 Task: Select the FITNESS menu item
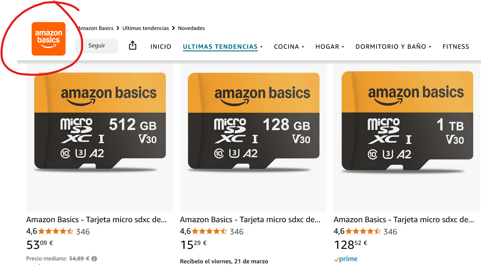[456, 47]
